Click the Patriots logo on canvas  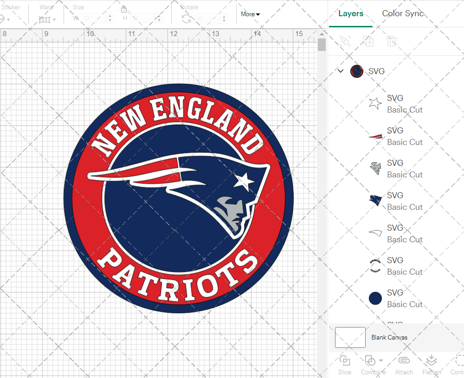[x=179, y=198]
